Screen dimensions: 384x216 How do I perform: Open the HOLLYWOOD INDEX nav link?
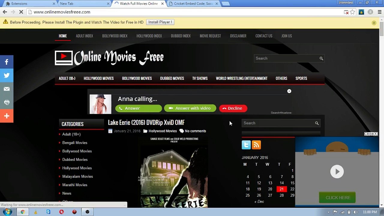149,36
